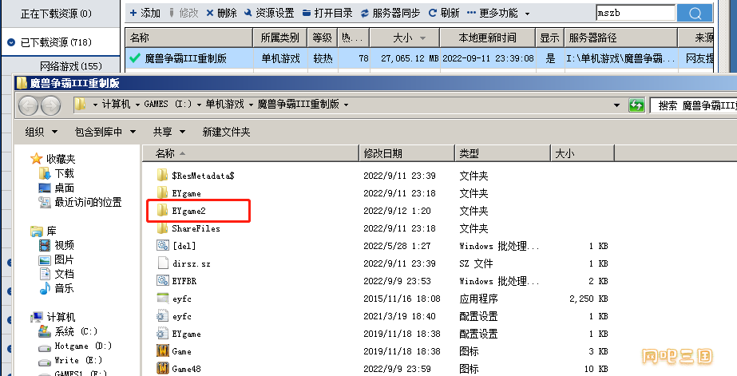Open the 文档 library
The height and width of the screenshot is (376, 737).
point(64,274)
